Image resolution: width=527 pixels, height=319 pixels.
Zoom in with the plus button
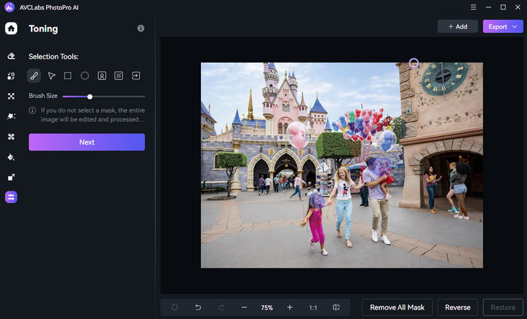click(x=290, y=307)
